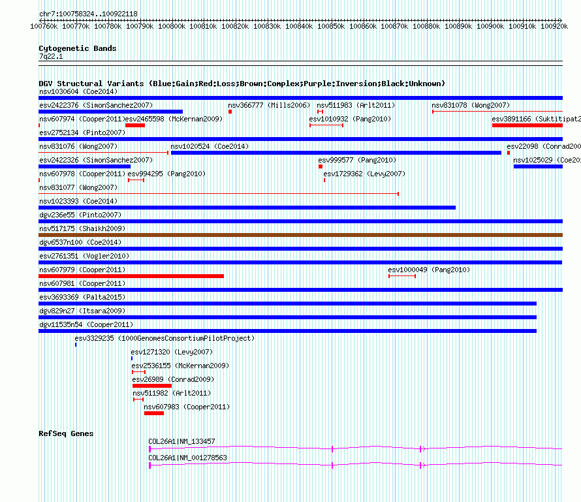Click the COL26A1|NM_133457 gene label
Image resolution: width=581 pixels, height=502 pixels.
click(181, 441)
